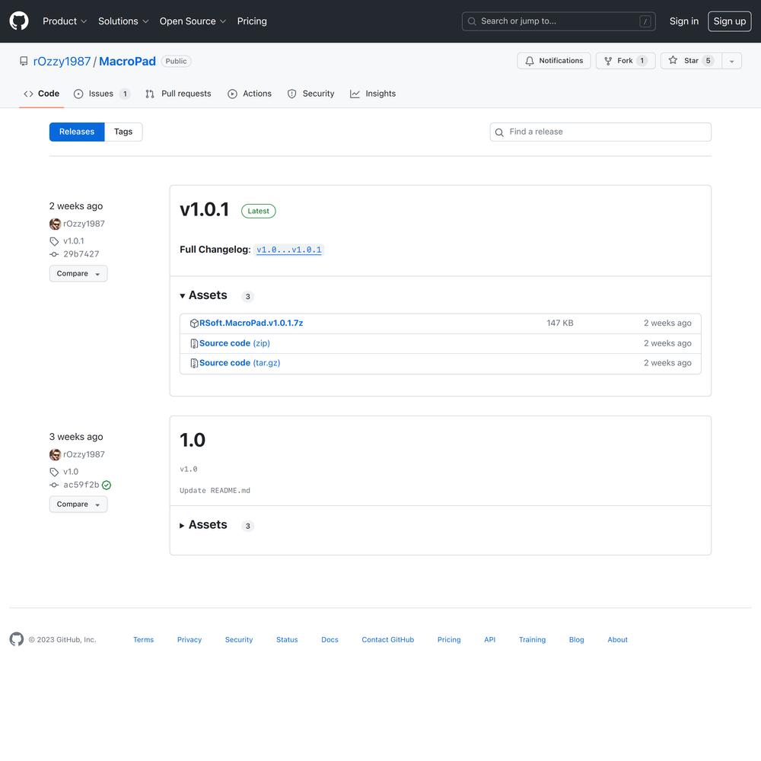Click the commit icon next to ac59f2b
The width and height of the screenshot is (761, 761).
click(54, 485)
